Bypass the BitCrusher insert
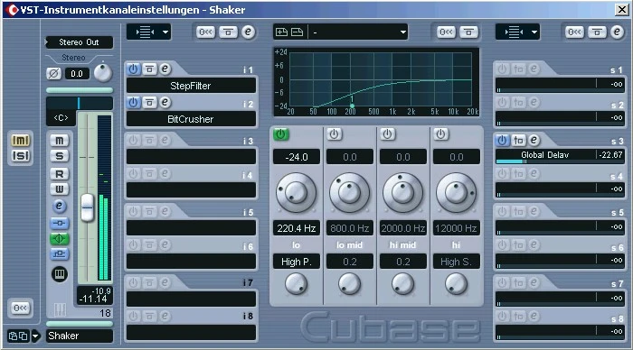 149,103
